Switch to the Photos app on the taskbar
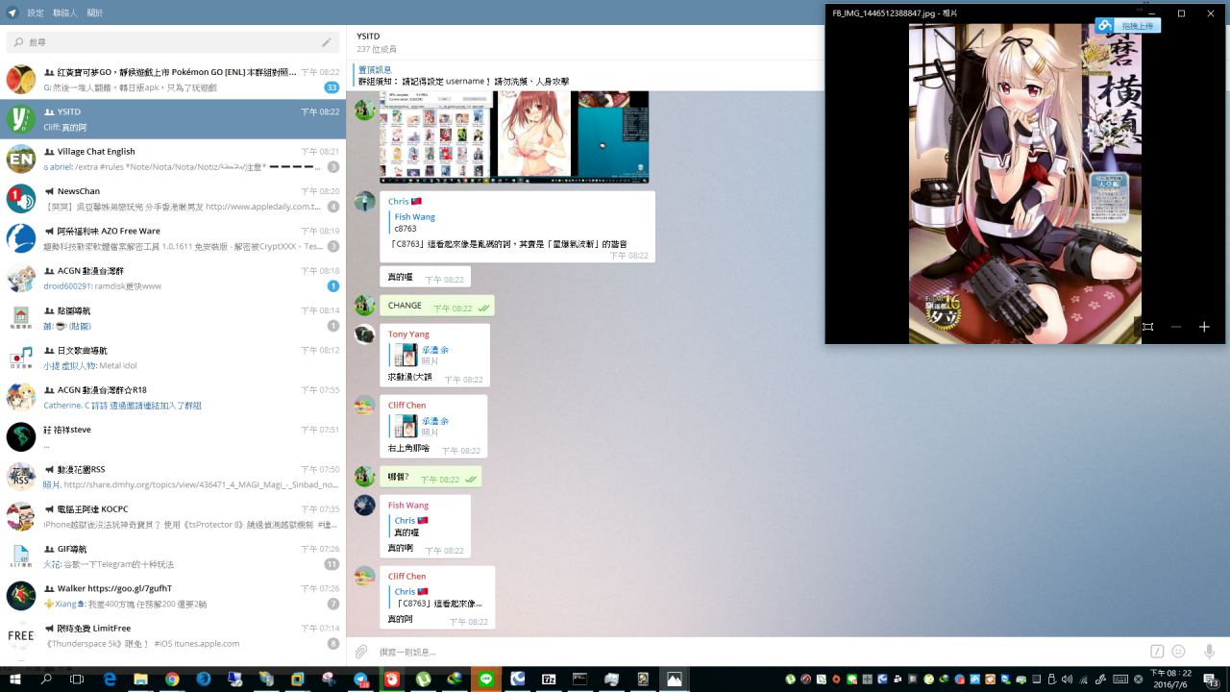 tap(675, 679)
